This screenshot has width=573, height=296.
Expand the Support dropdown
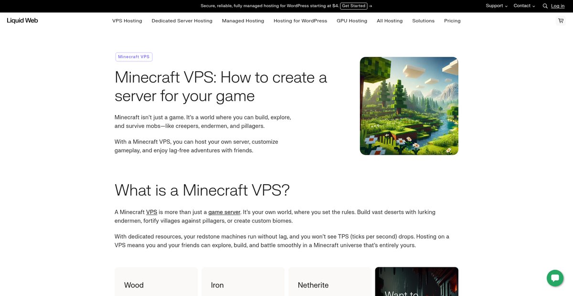click(497, 6)
